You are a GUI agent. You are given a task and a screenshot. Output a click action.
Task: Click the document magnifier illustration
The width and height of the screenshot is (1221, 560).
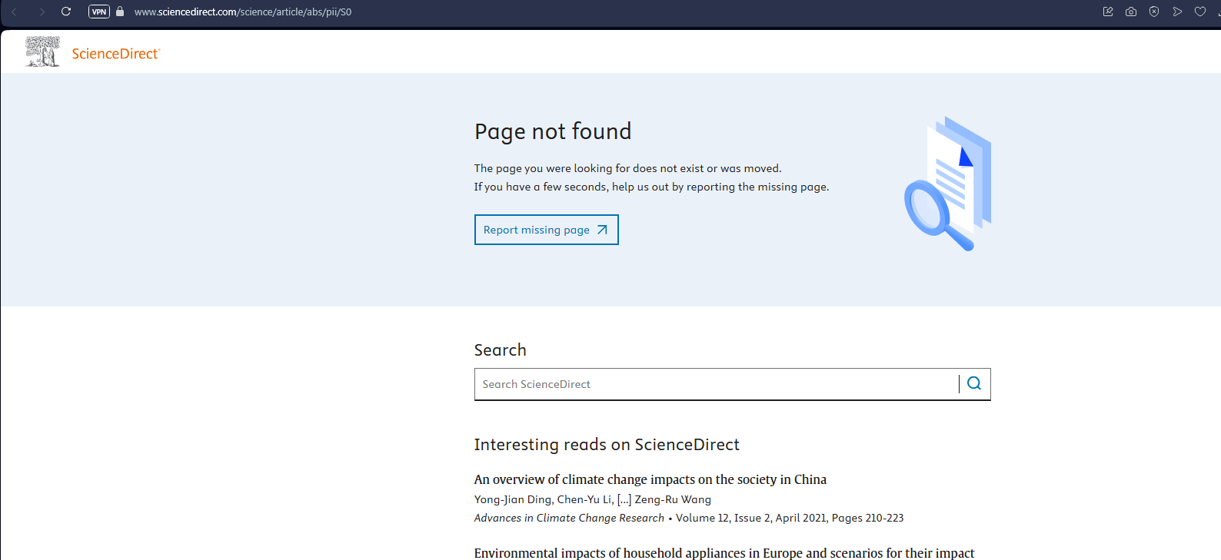click(x=948, y=184)
